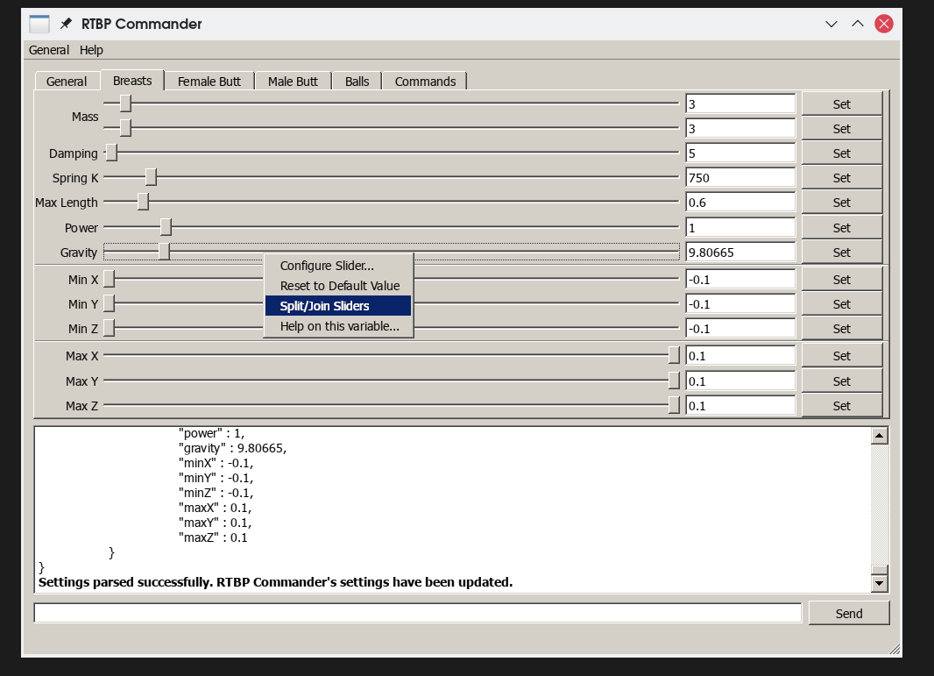Click Set for Power
Viewport: 934px width, 676px height.
[842, 228]
